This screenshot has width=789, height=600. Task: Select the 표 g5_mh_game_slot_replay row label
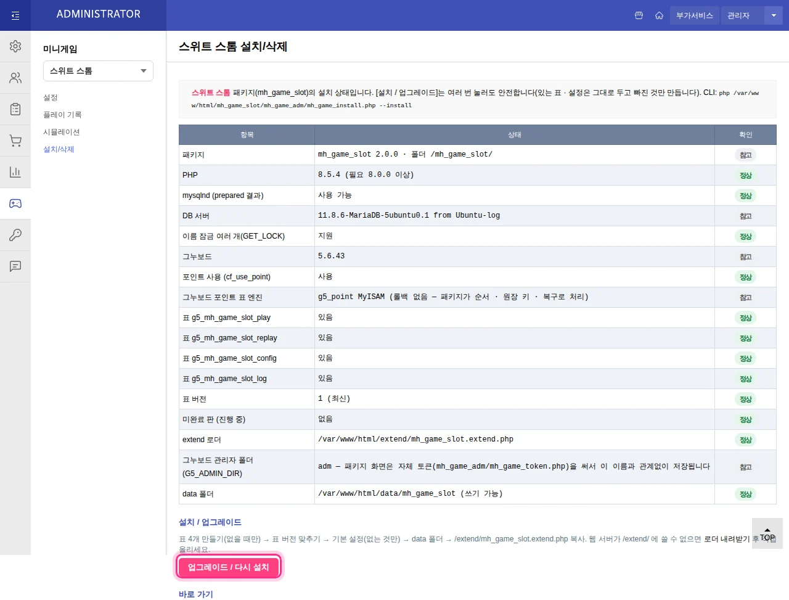pyautogui.click(x=230, y=338)
